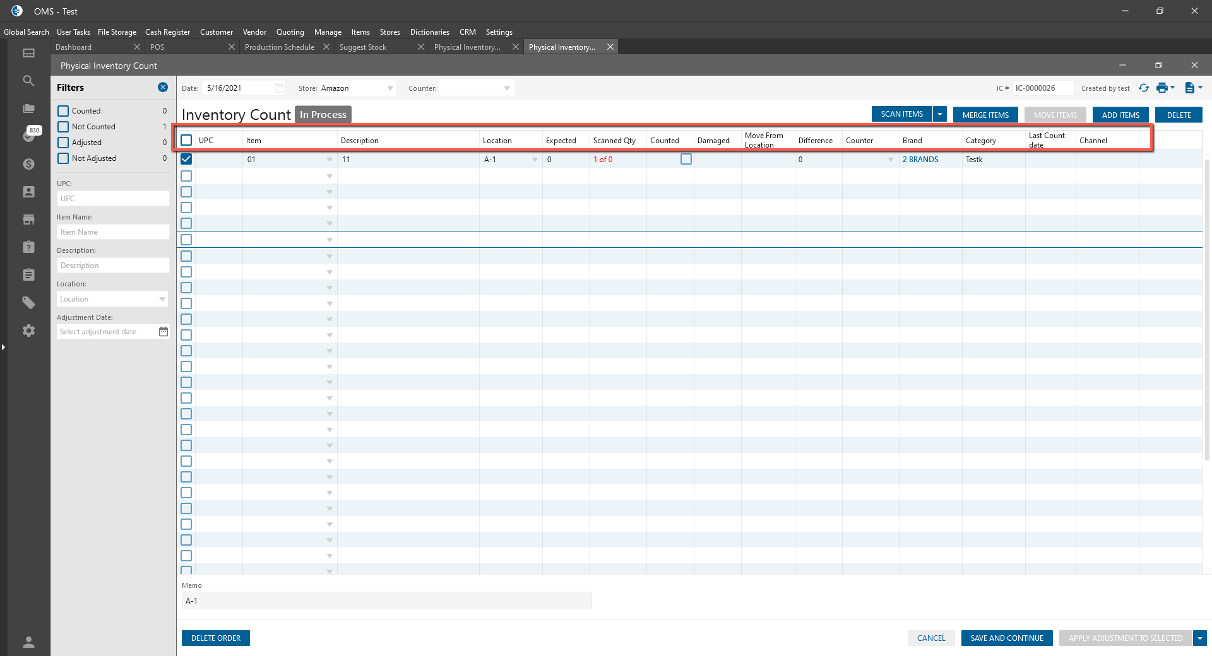The width and height of the screenshot is (1212, 656).
Task: Open the settings gear in the left sidebar
Action: tap(28, 331)
